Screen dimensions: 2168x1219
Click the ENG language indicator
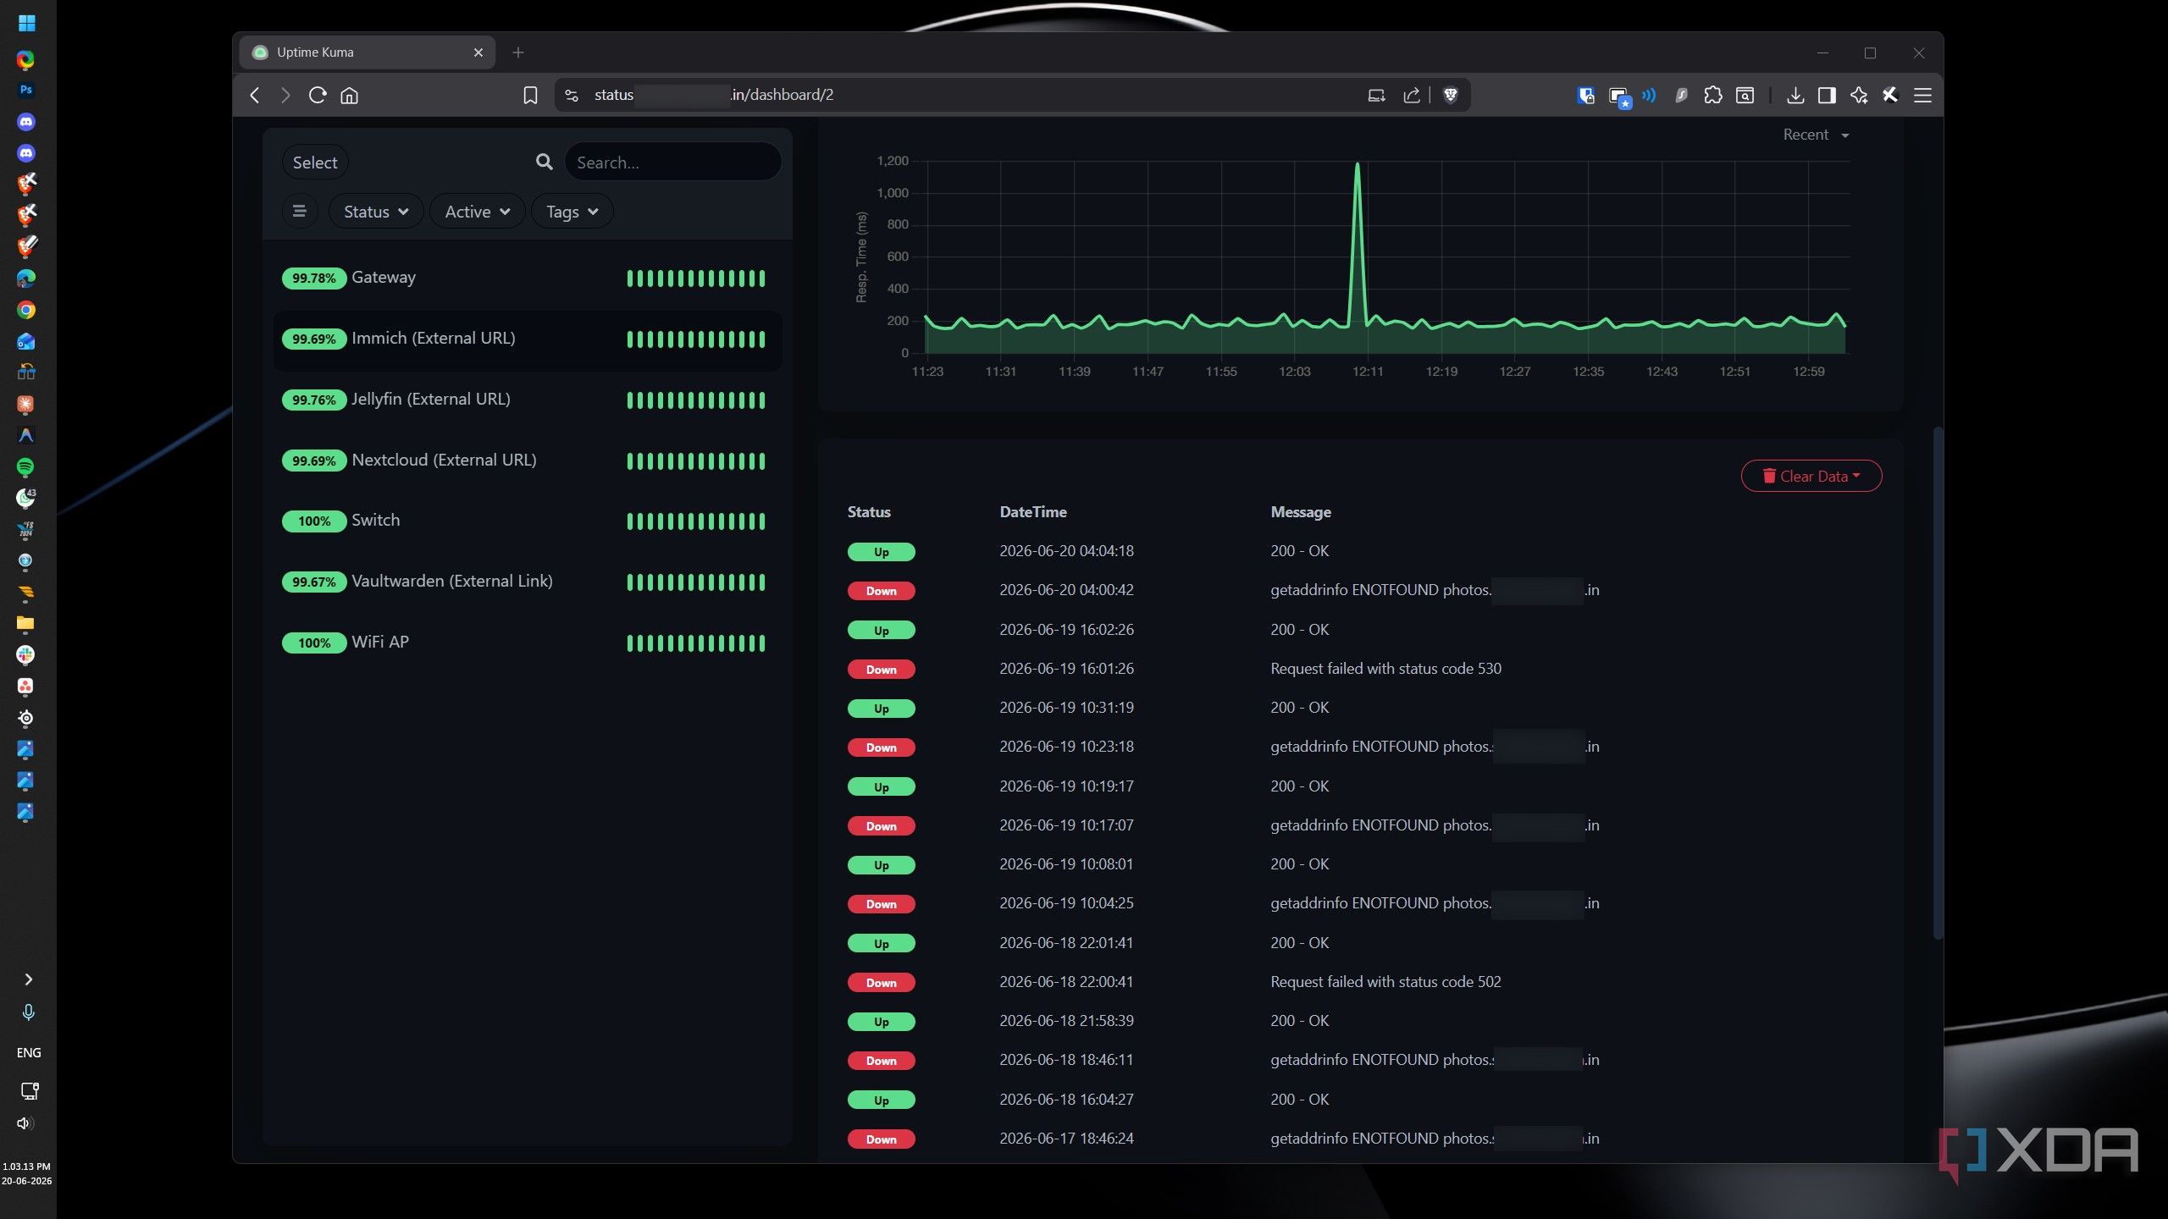tap(28, 1052)
